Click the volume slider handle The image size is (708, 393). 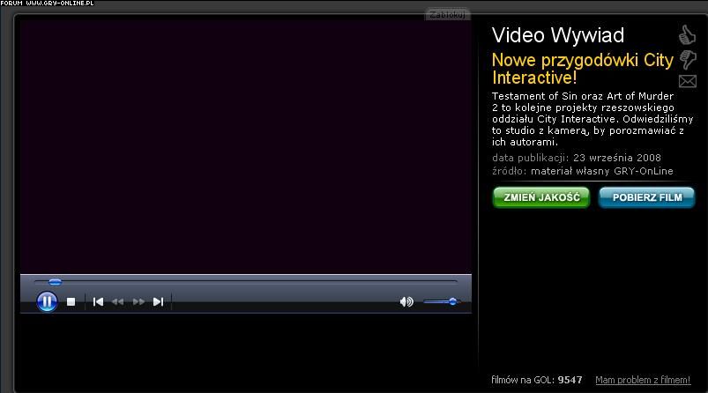[x=452, y=301]
